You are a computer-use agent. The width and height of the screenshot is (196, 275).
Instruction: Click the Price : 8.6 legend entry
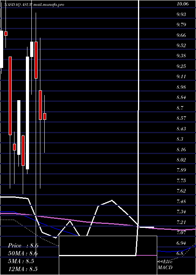(x=23, y=246)
